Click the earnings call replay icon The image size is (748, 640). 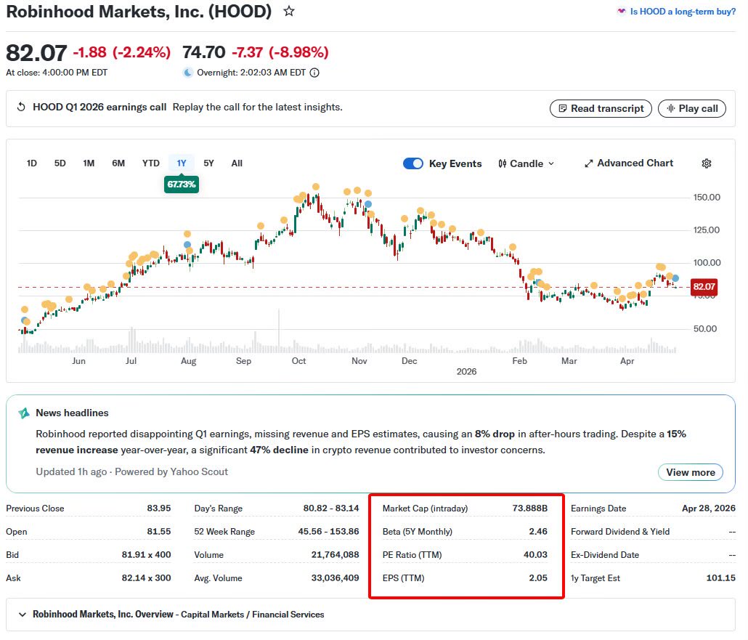21,107
